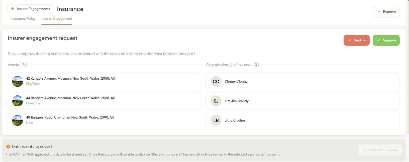Switch to the Insurer Engagement tab
The image size is (409, 162).
click(57, 18)
